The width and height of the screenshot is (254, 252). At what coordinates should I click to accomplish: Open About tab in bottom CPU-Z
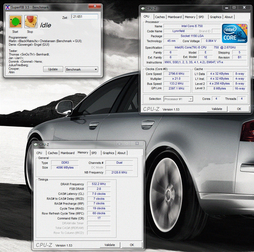point(121,153)
